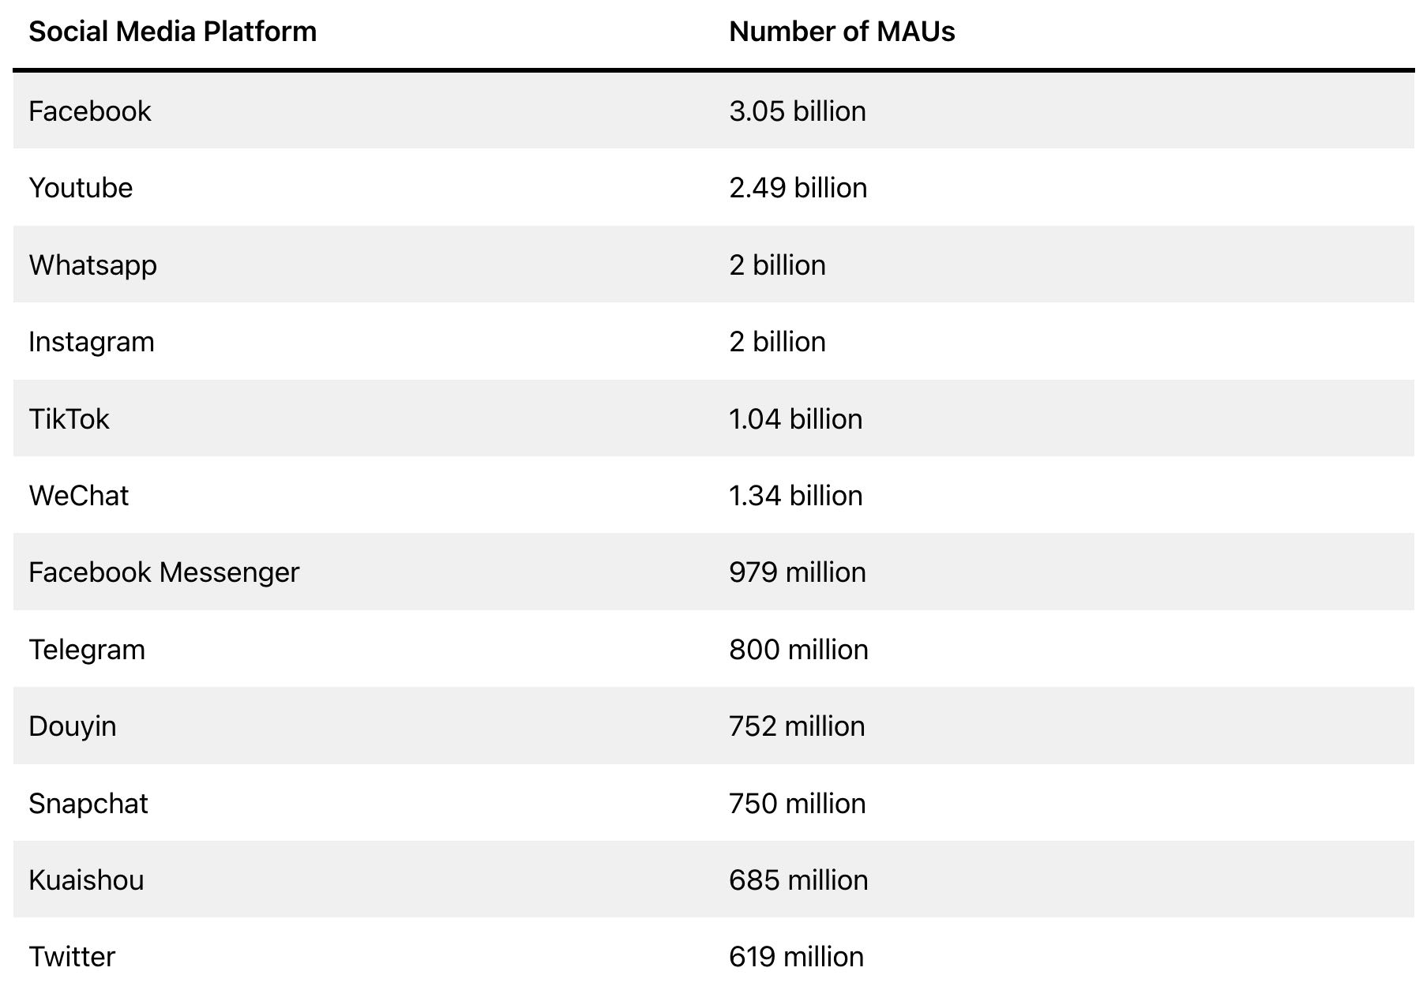Click the Instagram platform cell

(x=92, y=342)
